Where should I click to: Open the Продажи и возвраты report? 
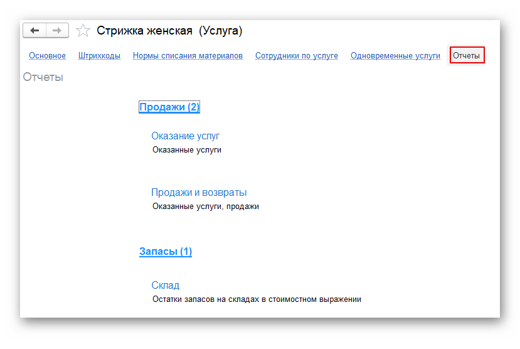198,192
